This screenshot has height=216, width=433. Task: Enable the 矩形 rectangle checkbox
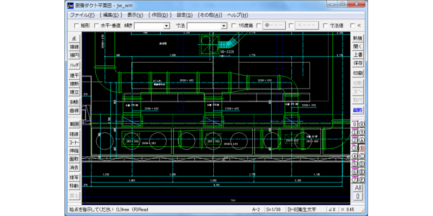click(76, 25)
